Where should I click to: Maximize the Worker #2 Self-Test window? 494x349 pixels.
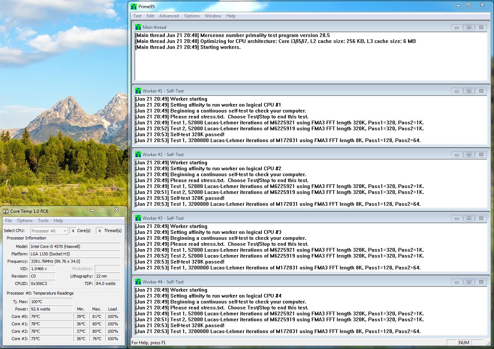(x=469, y=155)
